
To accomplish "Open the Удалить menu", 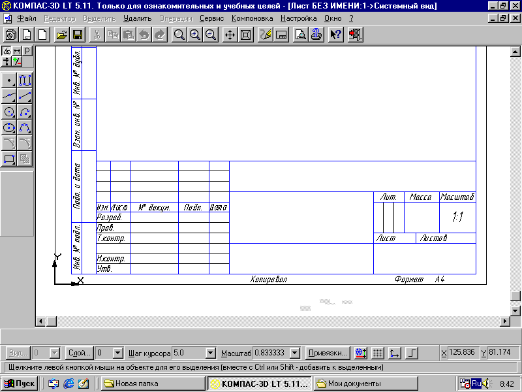I will point(137,18).
